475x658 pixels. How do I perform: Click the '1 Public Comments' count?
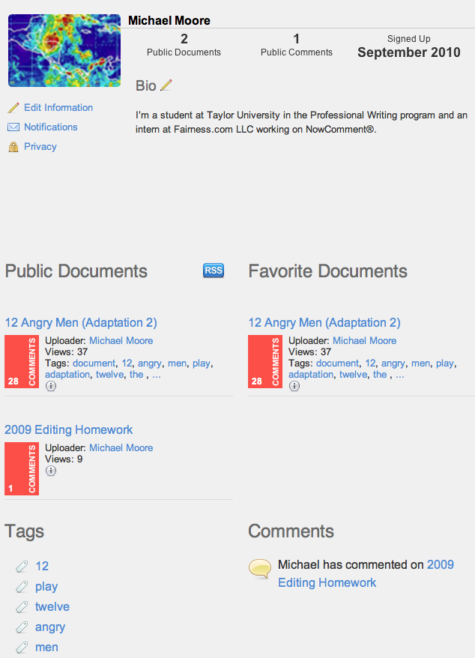click(x=297, y=45)
